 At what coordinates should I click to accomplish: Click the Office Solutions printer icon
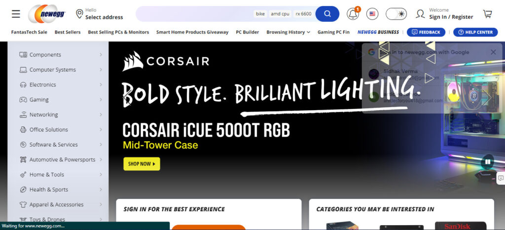click(x=23, y=129)
